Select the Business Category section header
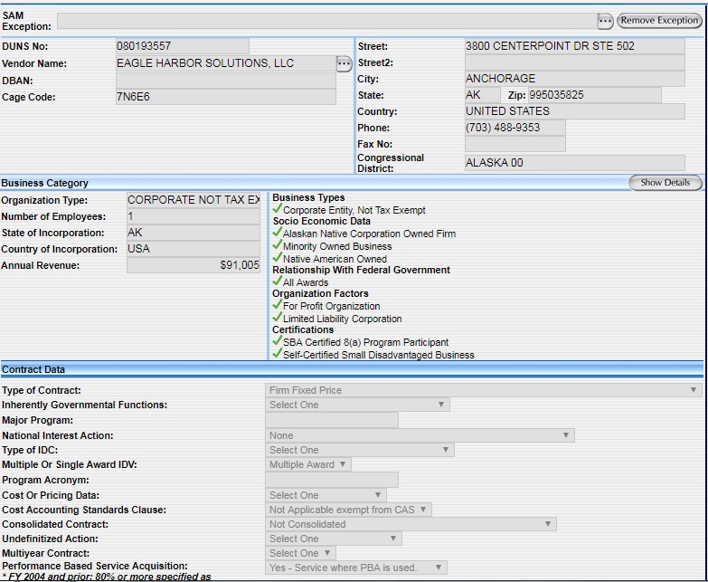 tap(45, 184)
